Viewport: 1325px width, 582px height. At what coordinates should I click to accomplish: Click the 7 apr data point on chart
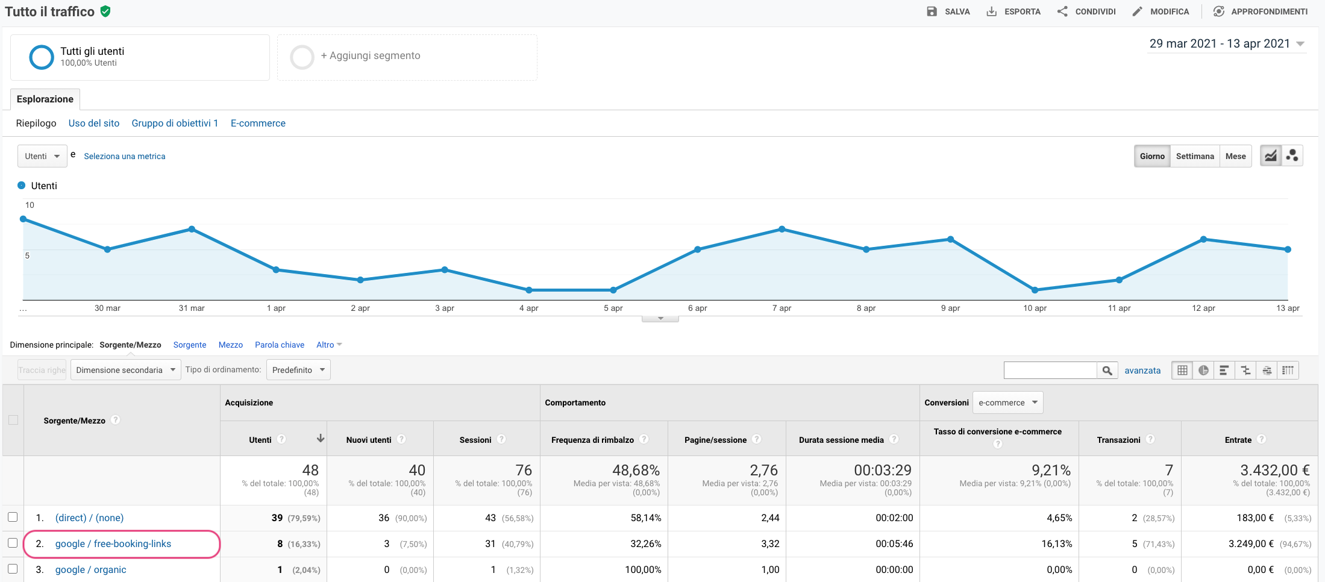pyautogui.click(x=782, y=229)
